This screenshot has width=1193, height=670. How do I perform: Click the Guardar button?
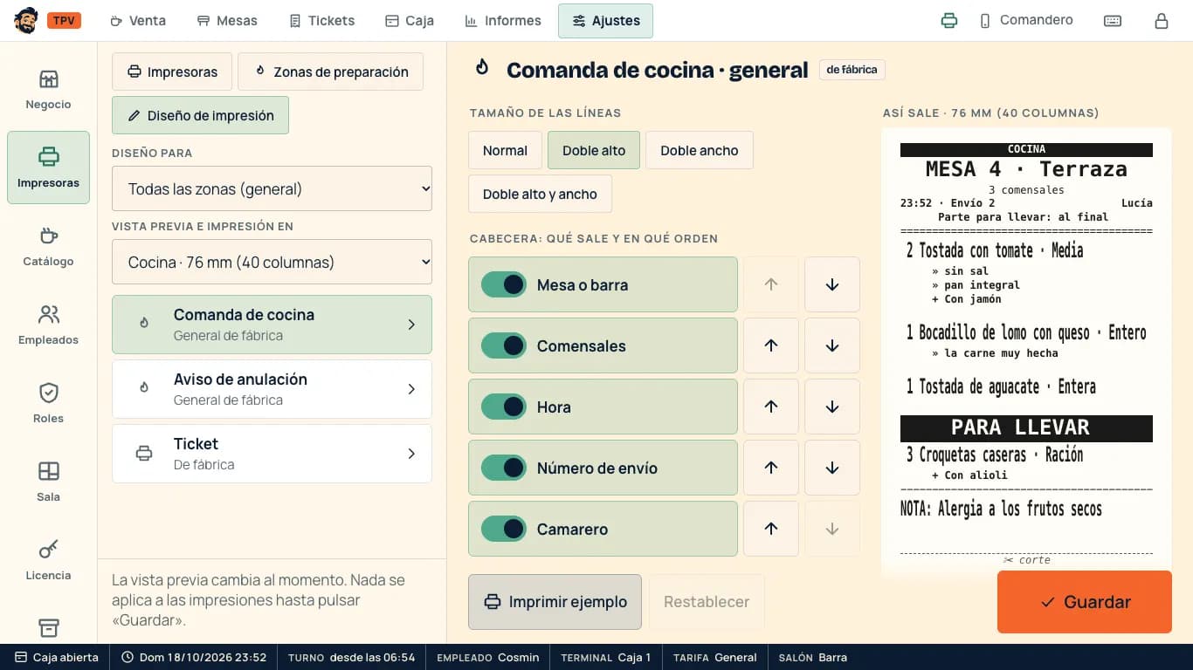pyautogui.click(x=1085, y=602)
